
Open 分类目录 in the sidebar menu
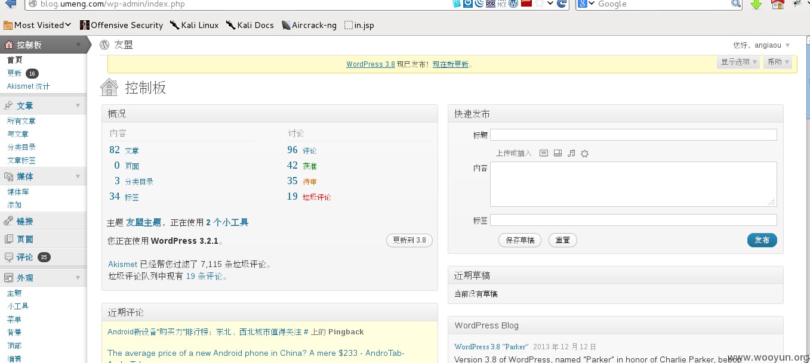click(21, 147)
